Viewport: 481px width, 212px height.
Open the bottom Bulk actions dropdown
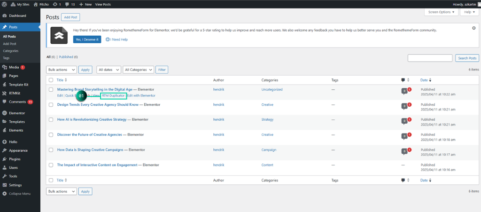(x=62, y=191)
